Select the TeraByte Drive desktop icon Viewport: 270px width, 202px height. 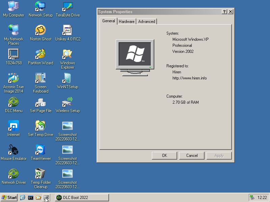click(68, 9)
